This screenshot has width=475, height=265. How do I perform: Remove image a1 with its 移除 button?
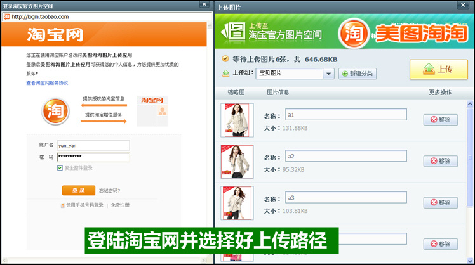[441, 119]
